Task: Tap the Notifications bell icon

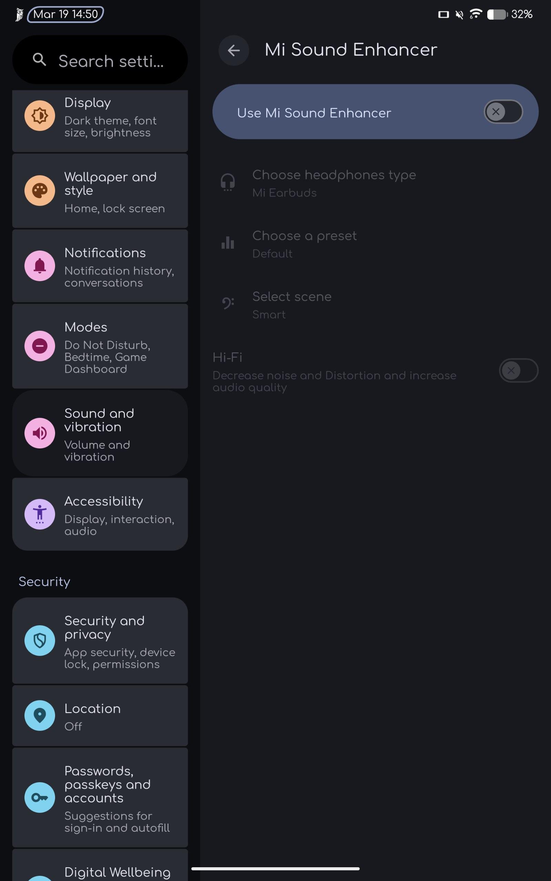Action: point(40,266)
